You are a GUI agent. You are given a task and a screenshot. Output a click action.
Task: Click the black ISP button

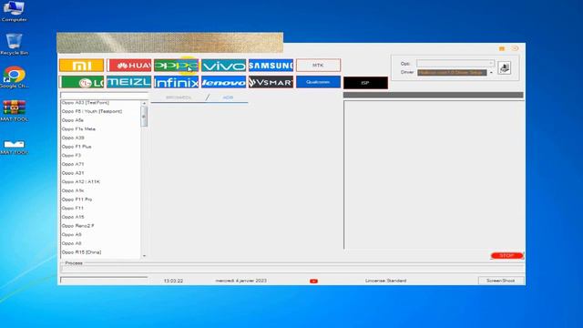[365, 83]
